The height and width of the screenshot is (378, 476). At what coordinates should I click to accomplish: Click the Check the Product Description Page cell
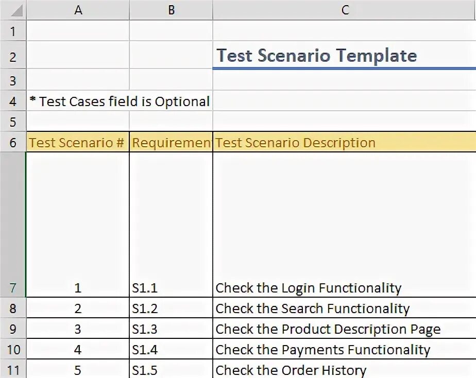pyautogui.click(x=328, y=329)
